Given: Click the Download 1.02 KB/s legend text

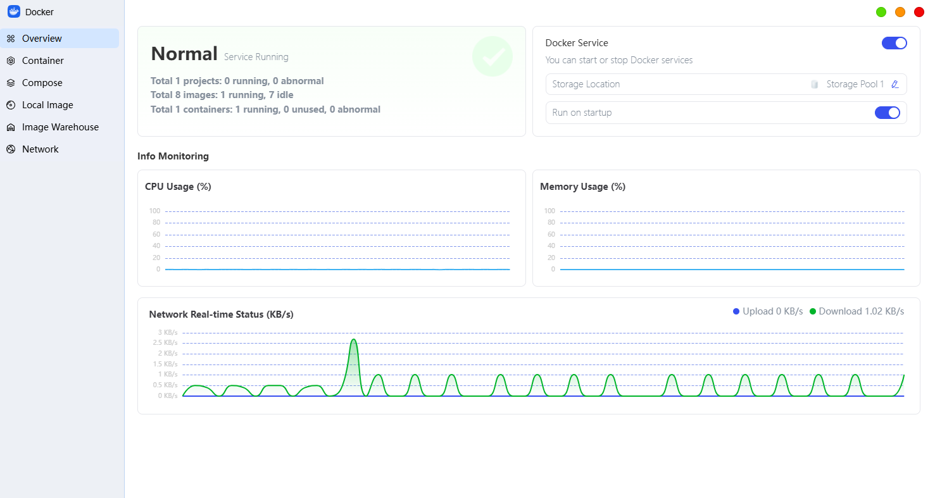Looking at the screenshot, I should pos(862,311).
